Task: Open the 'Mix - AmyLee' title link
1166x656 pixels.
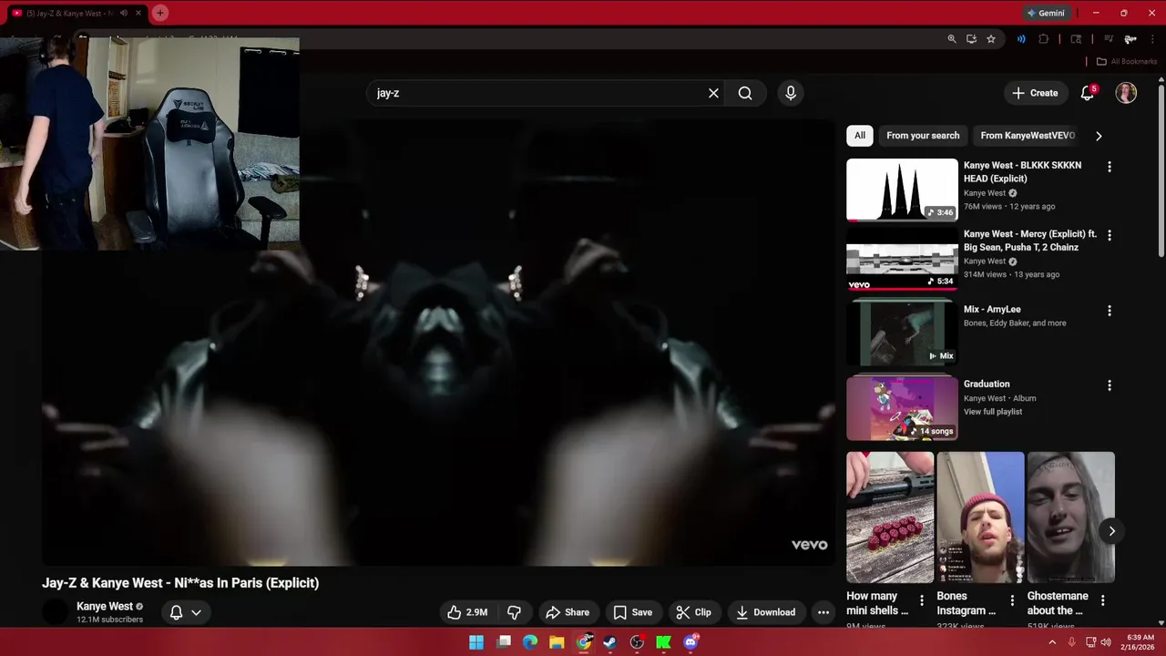Action: [x=992, y=310]
